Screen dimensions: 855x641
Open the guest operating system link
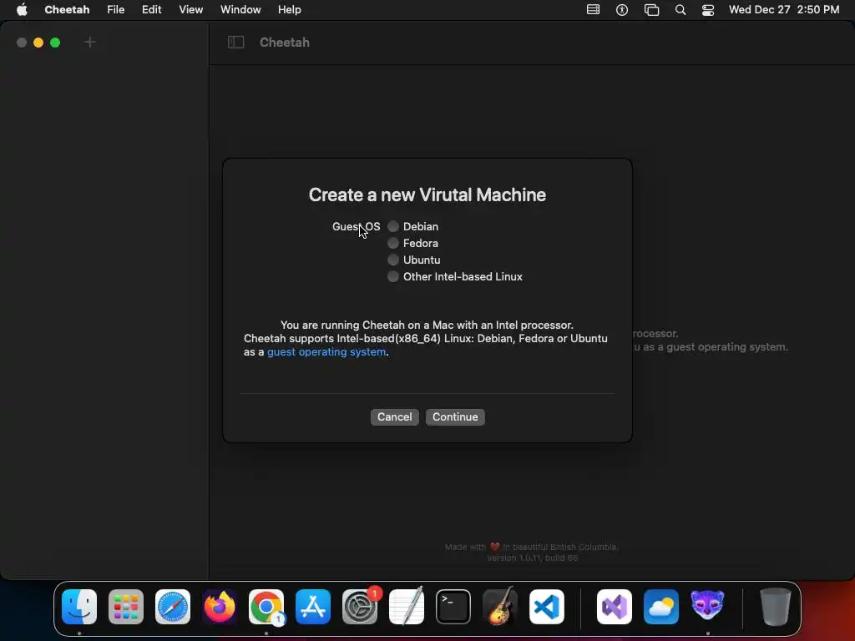tap(326, 352)
